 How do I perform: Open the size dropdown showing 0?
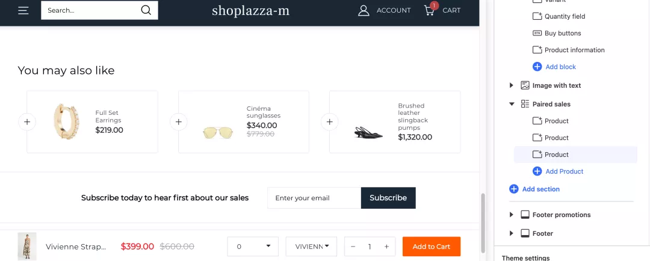tap(253, 247)
